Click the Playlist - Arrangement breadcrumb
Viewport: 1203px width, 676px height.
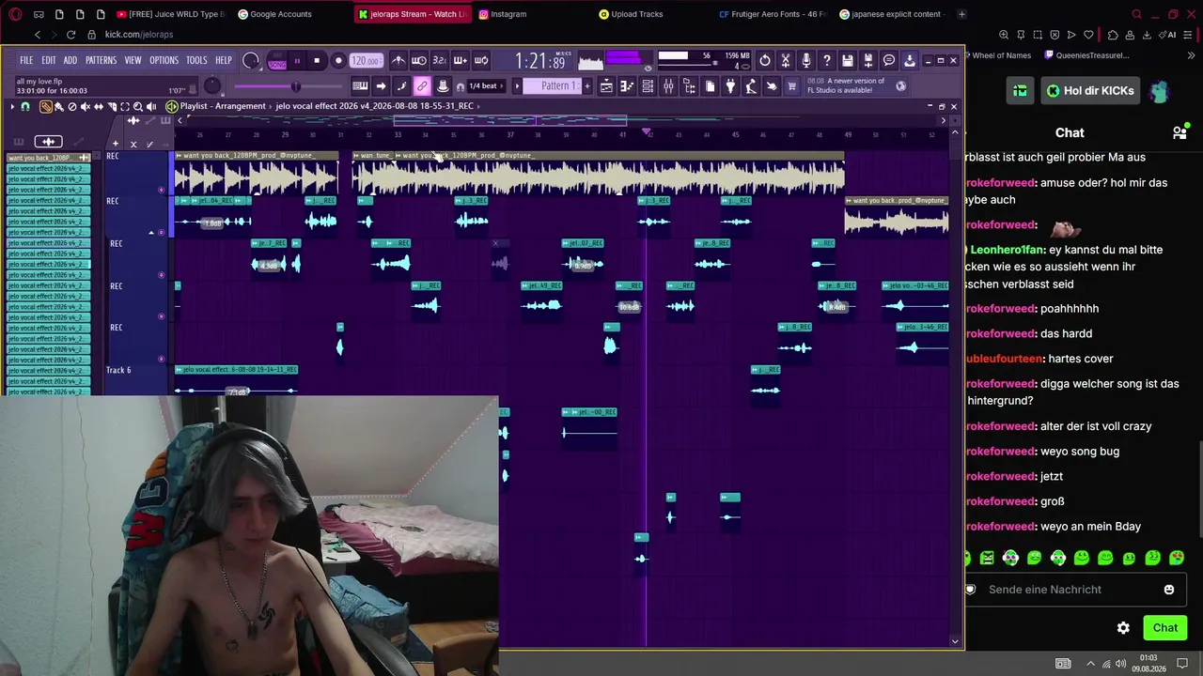tap(223, 106)
